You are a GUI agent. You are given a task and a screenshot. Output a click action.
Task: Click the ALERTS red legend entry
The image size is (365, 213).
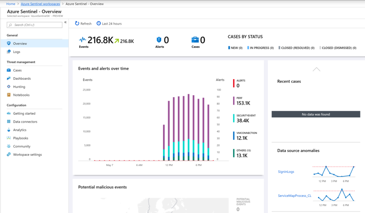[239, 83]
